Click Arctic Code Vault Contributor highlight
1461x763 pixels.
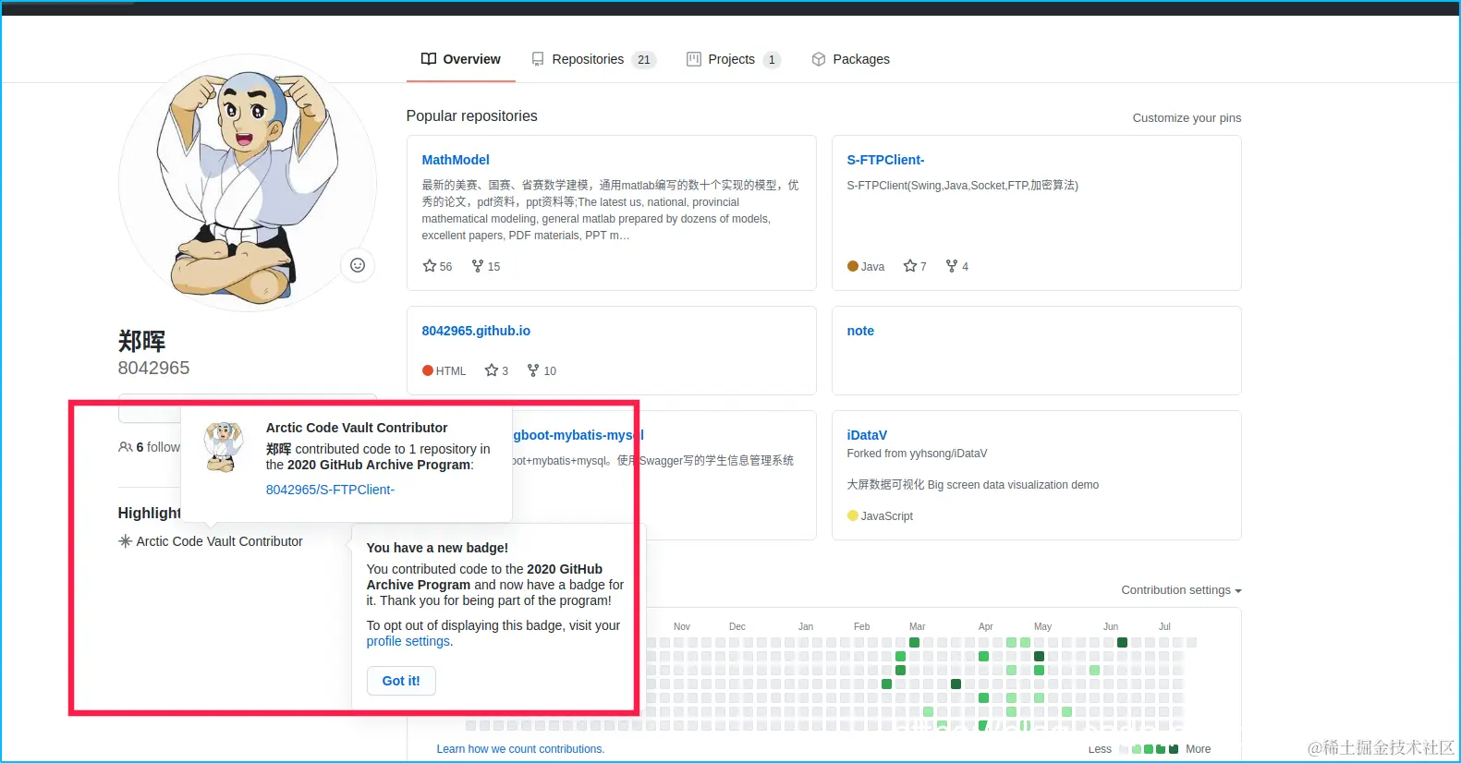click(x=219, y=541)
